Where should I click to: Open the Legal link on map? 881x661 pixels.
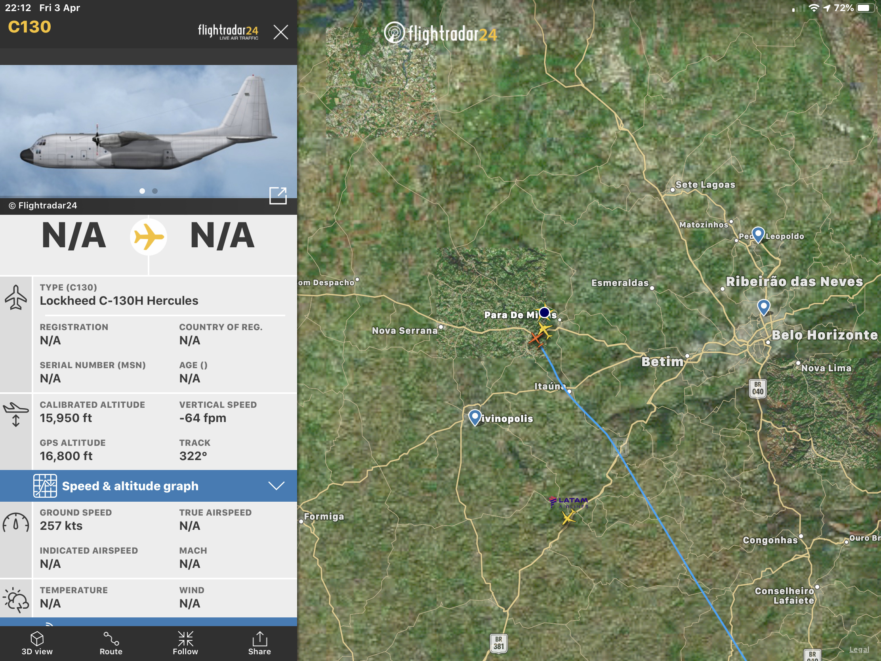(859, 649)
